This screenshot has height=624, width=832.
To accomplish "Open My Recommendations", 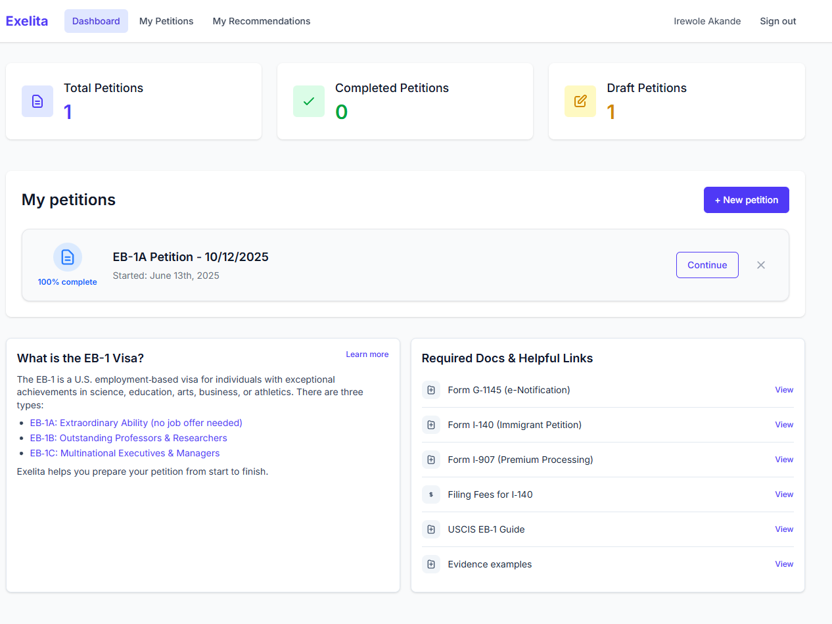I will click(x=261, y=20).
